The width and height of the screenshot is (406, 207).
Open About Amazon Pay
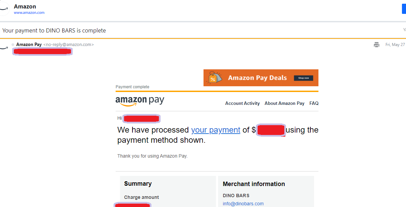click(284, 103)
